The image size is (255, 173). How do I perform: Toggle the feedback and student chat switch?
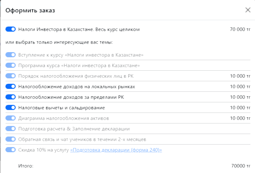click(11, 139)
